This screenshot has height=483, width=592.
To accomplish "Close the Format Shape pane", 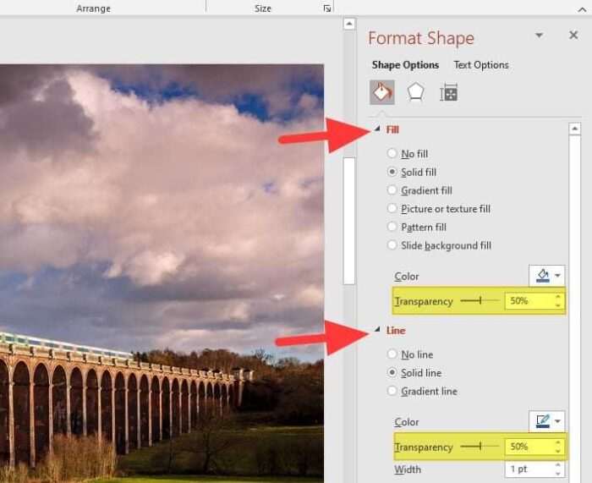I will point(573,36).
